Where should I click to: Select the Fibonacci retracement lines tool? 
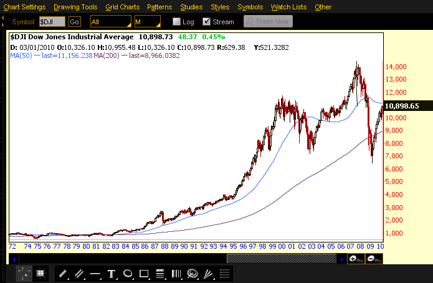pyautogui.click(x=160, y=274)
